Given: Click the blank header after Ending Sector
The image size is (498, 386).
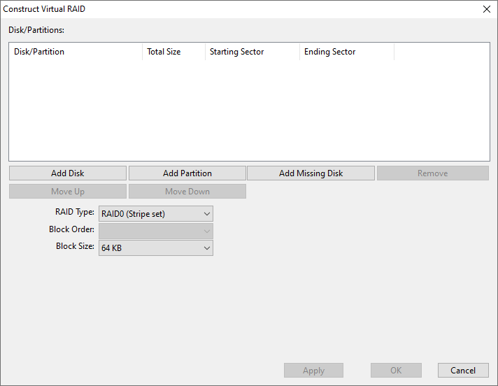Looking at the screenshot, I should click(441, 52).
